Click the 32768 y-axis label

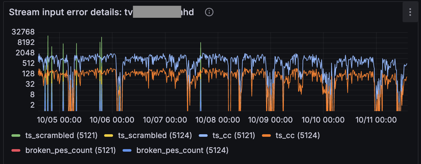click(x=23, y=32)
